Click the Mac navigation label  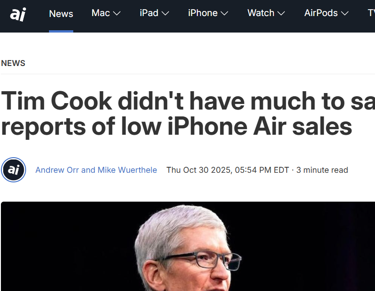click(101, 13)
